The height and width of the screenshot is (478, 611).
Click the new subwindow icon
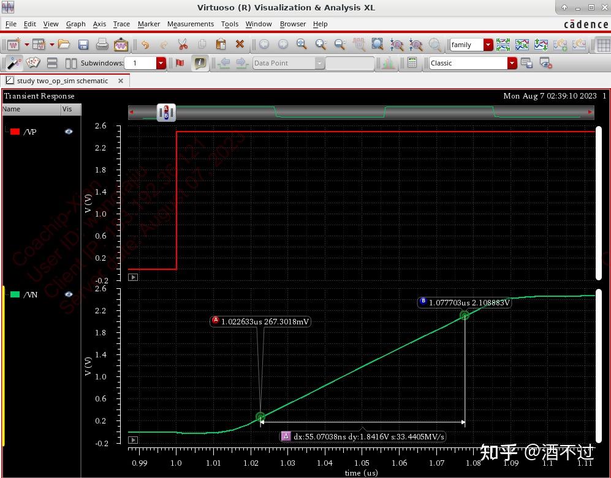tap(39, 45)
